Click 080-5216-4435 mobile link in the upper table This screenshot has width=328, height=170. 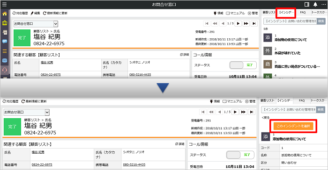pyautogui.click(x=140, y=74)
